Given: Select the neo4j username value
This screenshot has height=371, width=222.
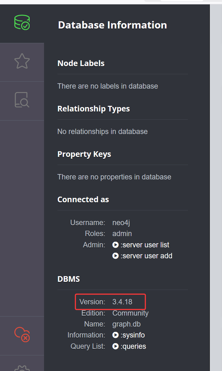Looking at the screenshot, I should coord(121,223).
